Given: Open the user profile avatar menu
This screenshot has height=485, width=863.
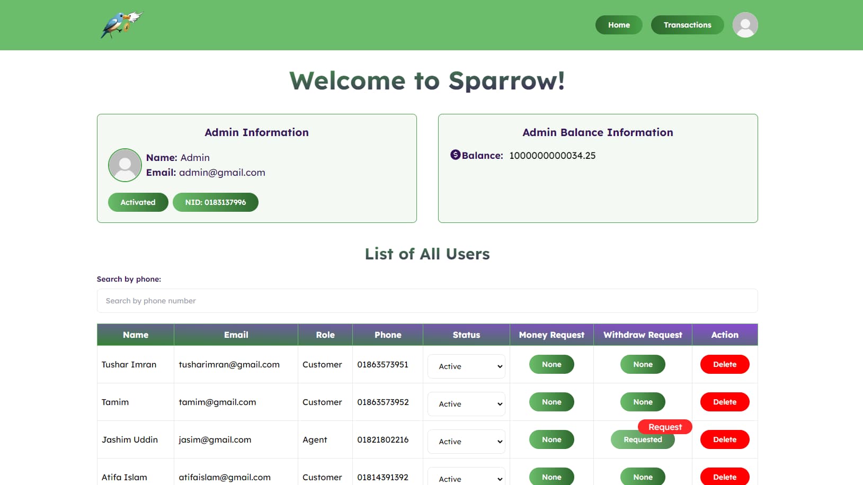Looking at the screenshot, I should coord(745,25).
